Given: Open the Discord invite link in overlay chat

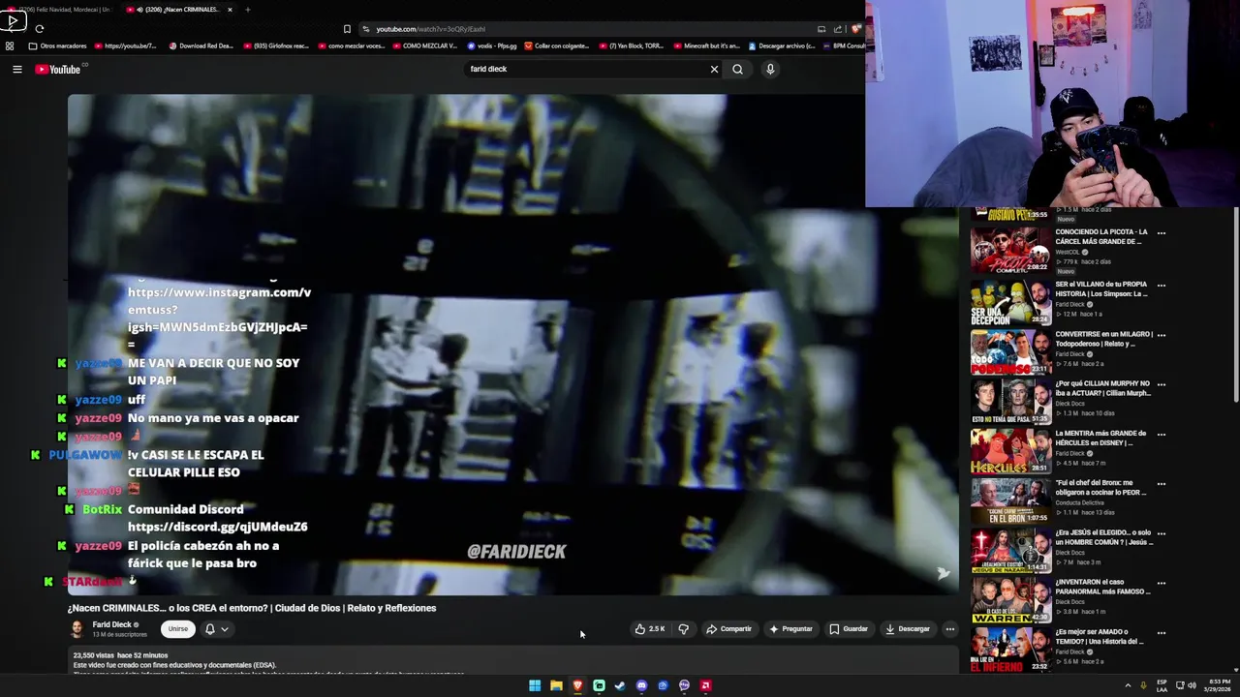Looking at the screenshot, I should tap(218, 527).
